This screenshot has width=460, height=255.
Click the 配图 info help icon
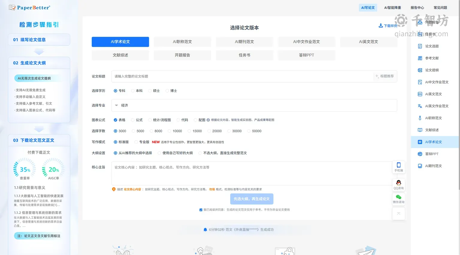coord(208,120)
